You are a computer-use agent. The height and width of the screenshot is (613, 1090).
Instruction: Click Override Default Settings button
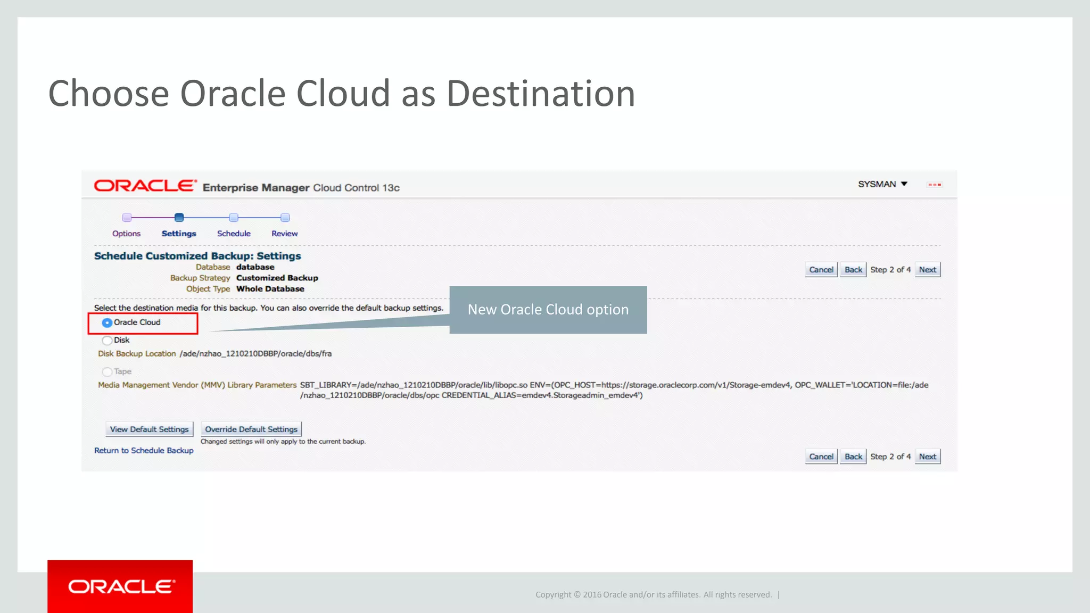(251, 429)
